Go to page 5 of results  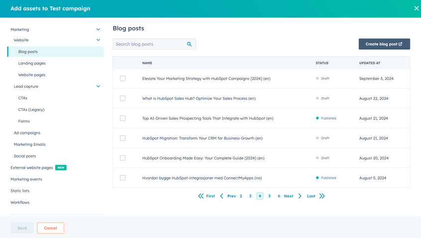point(270,196)
